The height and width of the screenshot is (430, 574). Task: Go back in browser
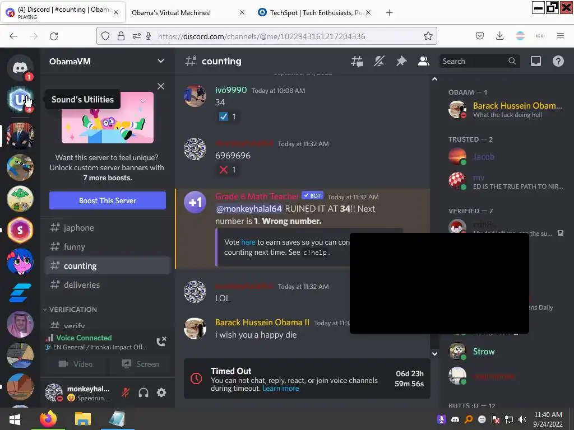13,36
